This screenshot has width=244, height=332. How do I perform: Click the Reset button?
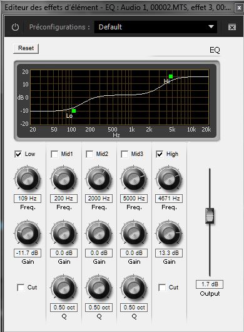click(26, 48)
